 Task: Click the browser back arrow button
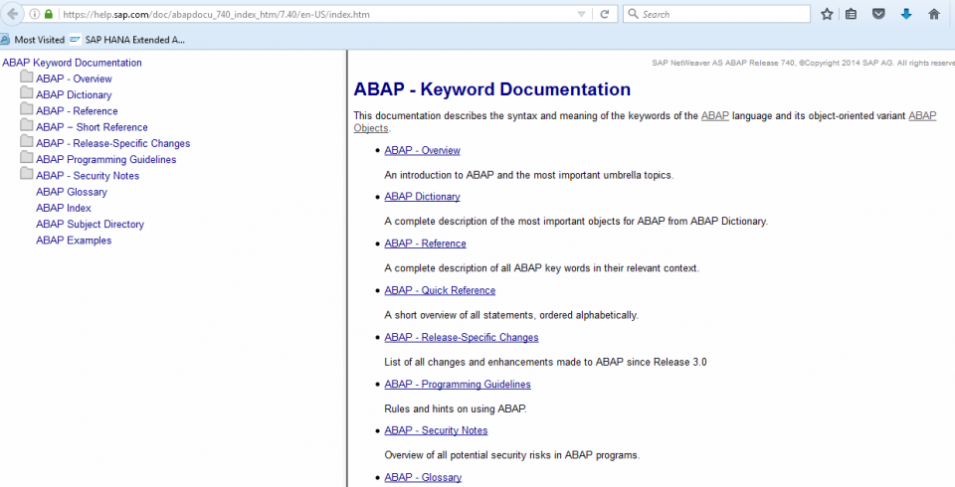[x=13, y=14]
